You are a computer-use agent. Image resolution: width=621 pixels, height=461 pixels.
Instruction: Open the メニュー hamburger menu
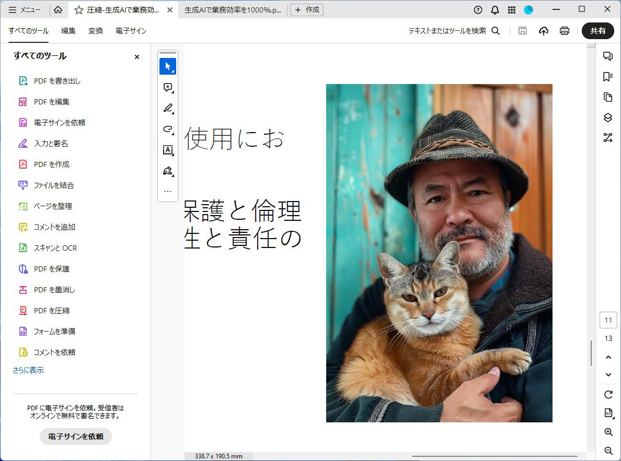pyautogui.click(x=25, y=10)
